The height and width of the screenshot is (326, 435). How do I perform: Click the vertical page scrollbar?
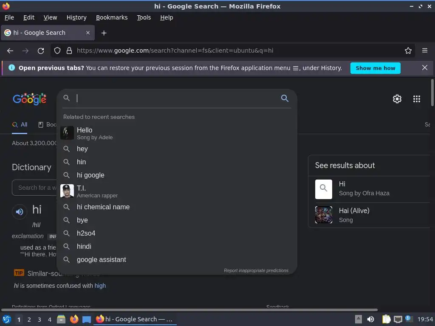pos(432,93)
